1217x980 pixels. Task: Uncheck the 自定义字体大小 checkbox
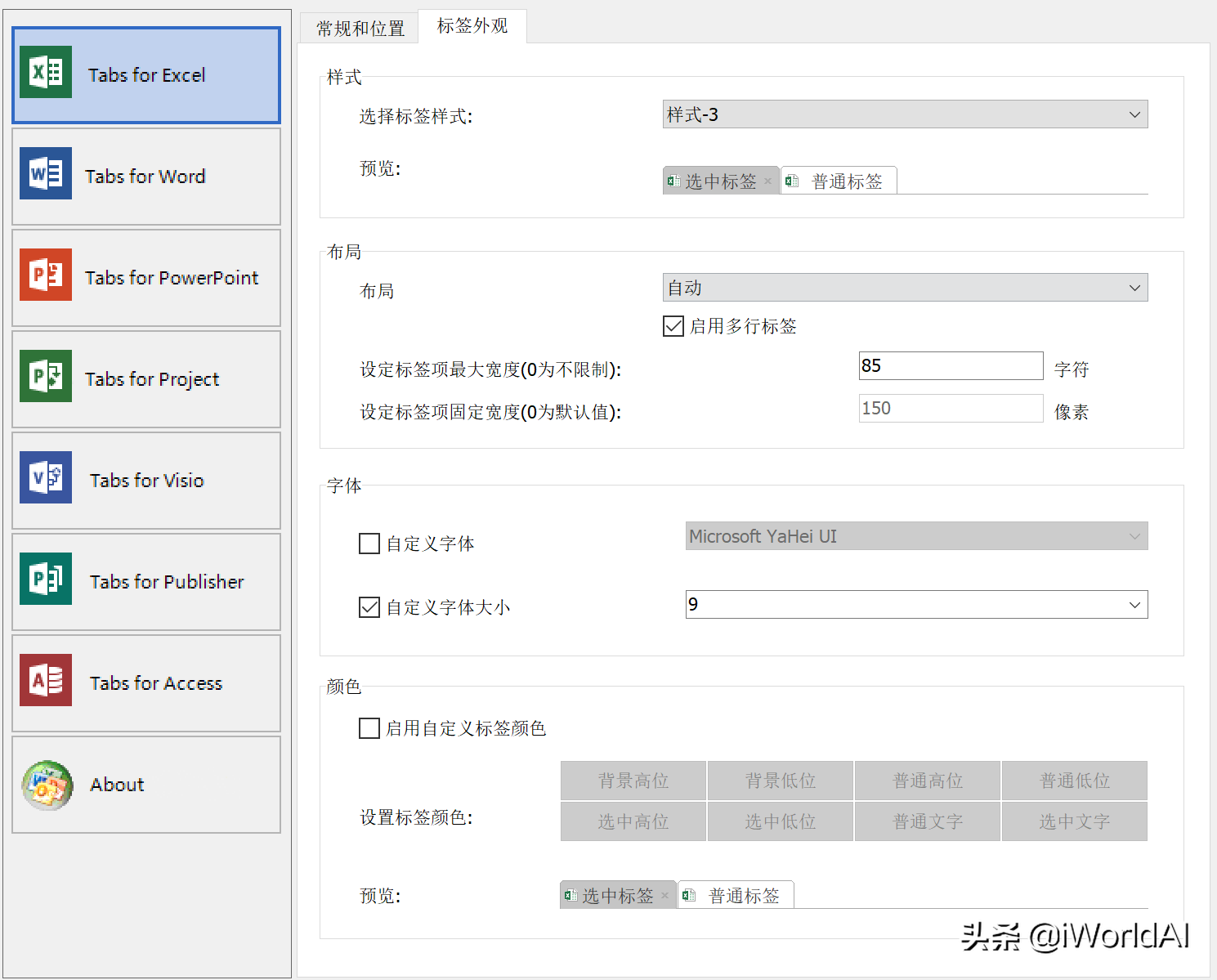369,607
